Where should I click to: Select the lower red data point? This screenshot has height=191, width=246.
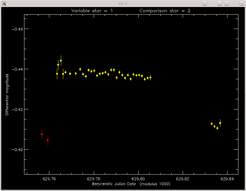[x=48, y=140]
